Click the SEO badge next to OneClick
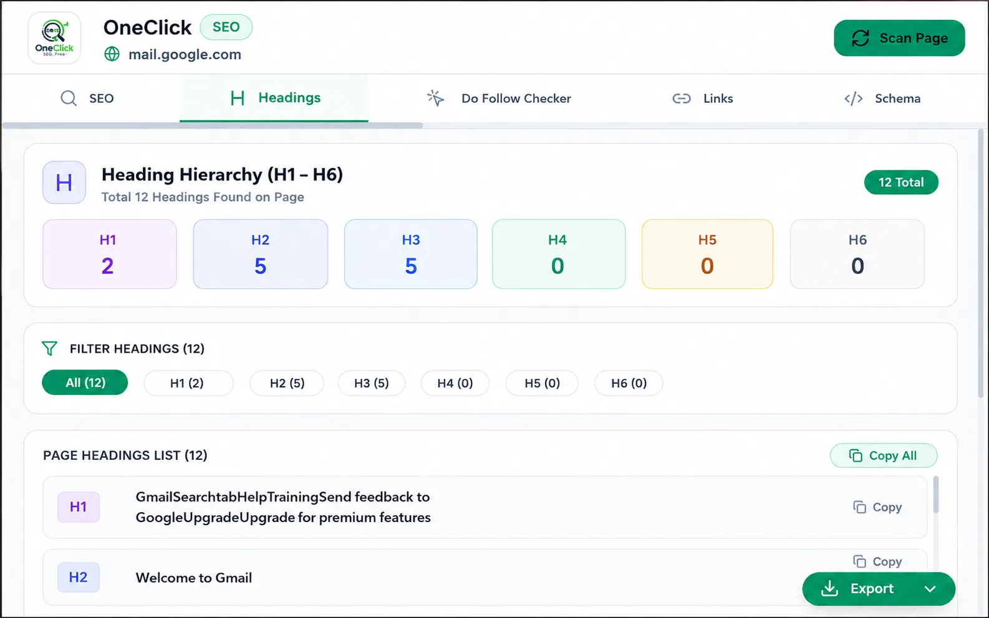The width and height of the screenshot is (989, 618). point(226,27)
